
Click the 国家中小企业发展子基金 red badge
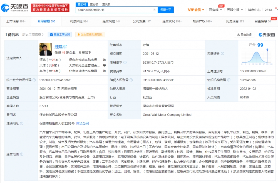(50, 8)
